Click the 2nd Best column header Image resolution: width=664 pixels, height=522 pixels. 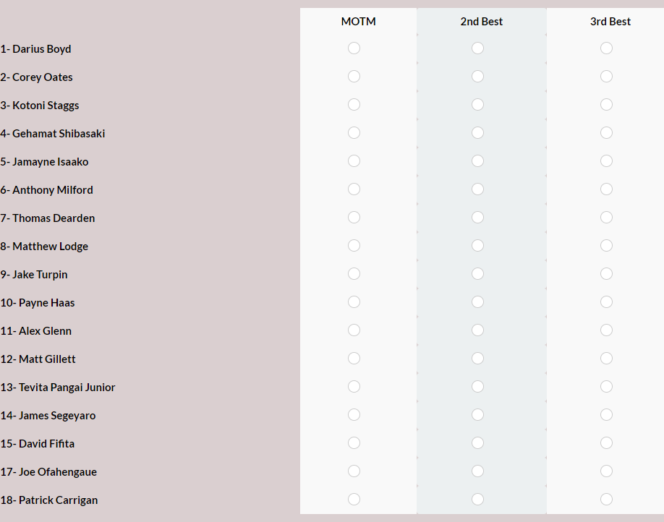pyautogui.click(x=482, y=22)
